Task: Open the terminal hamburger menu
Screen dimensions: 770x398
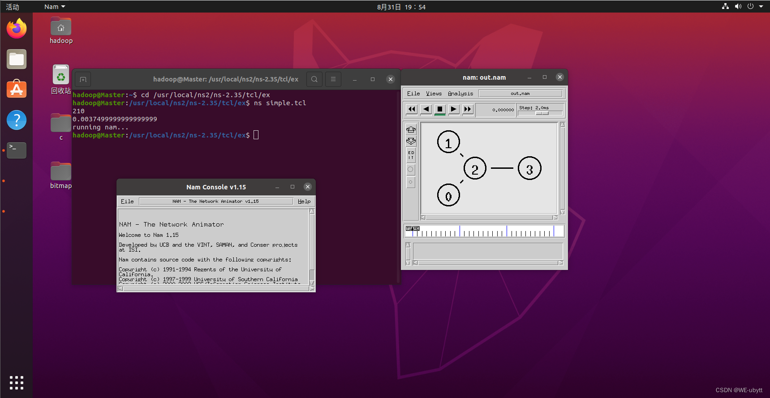Action: (333, 79)
